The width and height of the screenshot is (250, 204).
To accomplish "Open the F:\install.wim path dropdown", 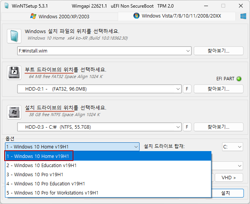I will (x=188, y=51).
